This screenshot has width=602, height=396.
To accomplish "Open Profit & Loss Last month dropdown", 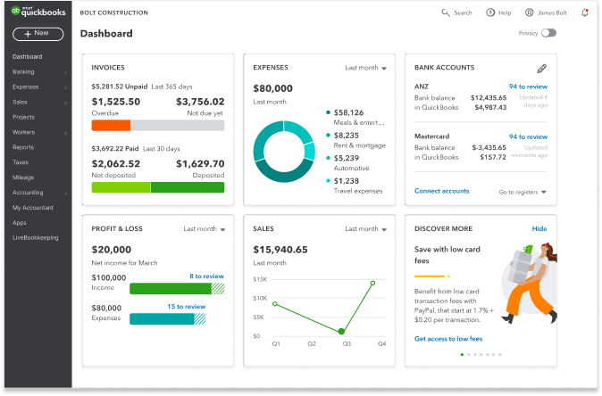I will point(204,229).
